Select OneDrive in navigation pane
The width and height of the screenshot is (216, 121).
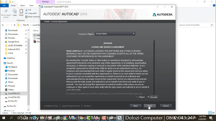coord(11,58)
